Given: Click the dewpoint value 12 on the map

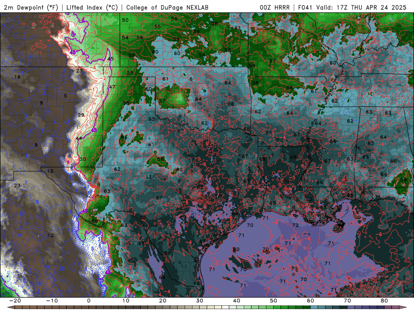Looking at the screenshot, I should [x=50, y=235].
